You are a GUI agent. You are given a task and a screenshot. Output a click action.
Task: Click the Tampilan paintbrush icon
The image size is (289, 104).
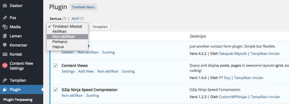tap(5, 80)
